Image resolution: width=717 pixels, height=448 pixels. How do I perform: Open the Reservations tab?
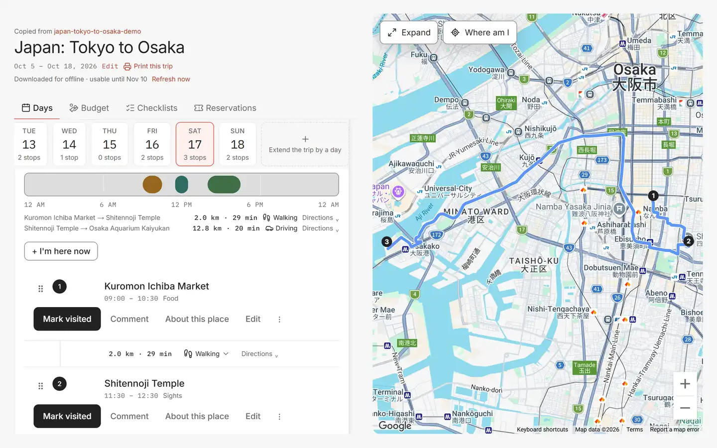[x=225, y=108]
